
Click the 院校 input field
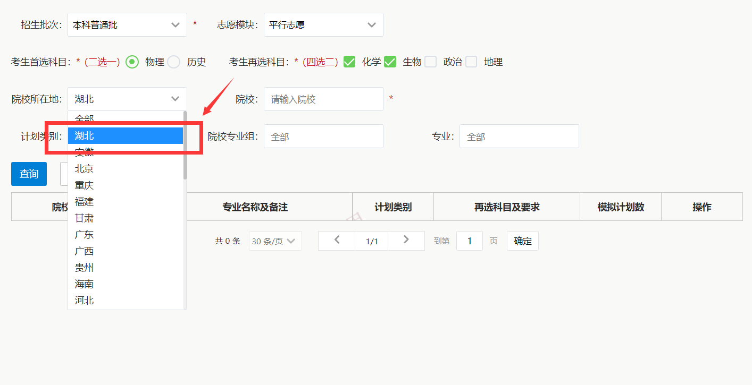(323, 99)
